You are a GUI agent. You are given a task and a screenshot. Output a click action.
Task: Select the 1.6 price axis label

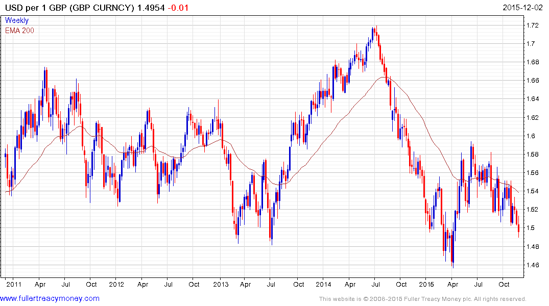tap(531, 136)
